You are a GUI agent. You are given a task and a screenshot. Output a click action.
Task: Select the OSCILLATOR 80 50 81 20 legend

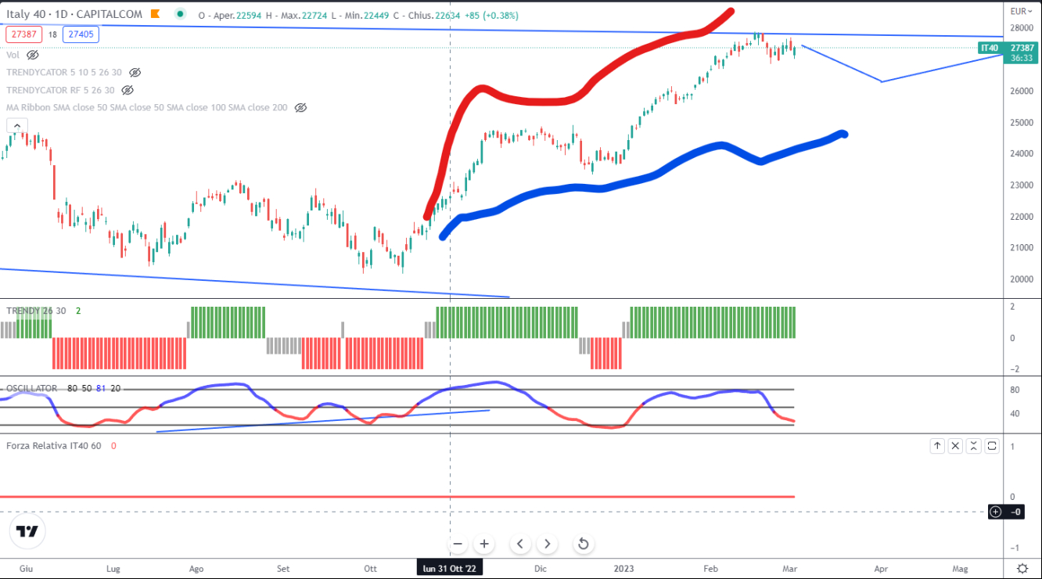point(63,388)
